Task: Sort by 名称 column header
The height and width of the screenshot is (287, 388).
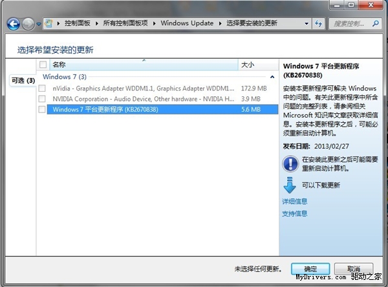Action: tap(144, 65)
